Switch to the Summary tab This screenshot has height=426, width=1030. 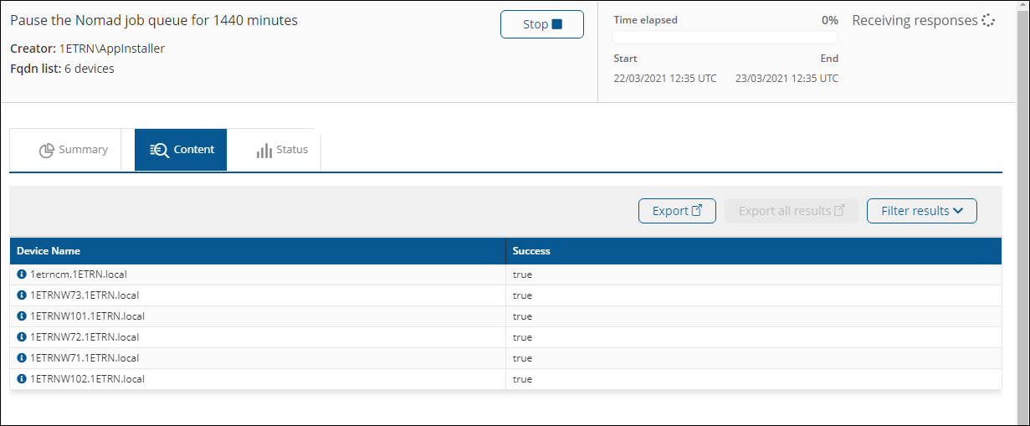coord(74,150)
